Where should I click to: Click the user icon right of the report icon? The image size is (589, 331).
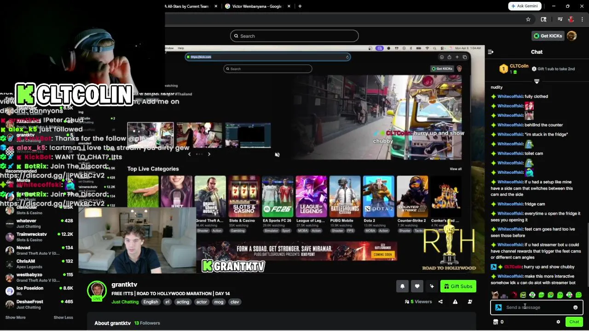pyautogui.click(x=470, y=302)
